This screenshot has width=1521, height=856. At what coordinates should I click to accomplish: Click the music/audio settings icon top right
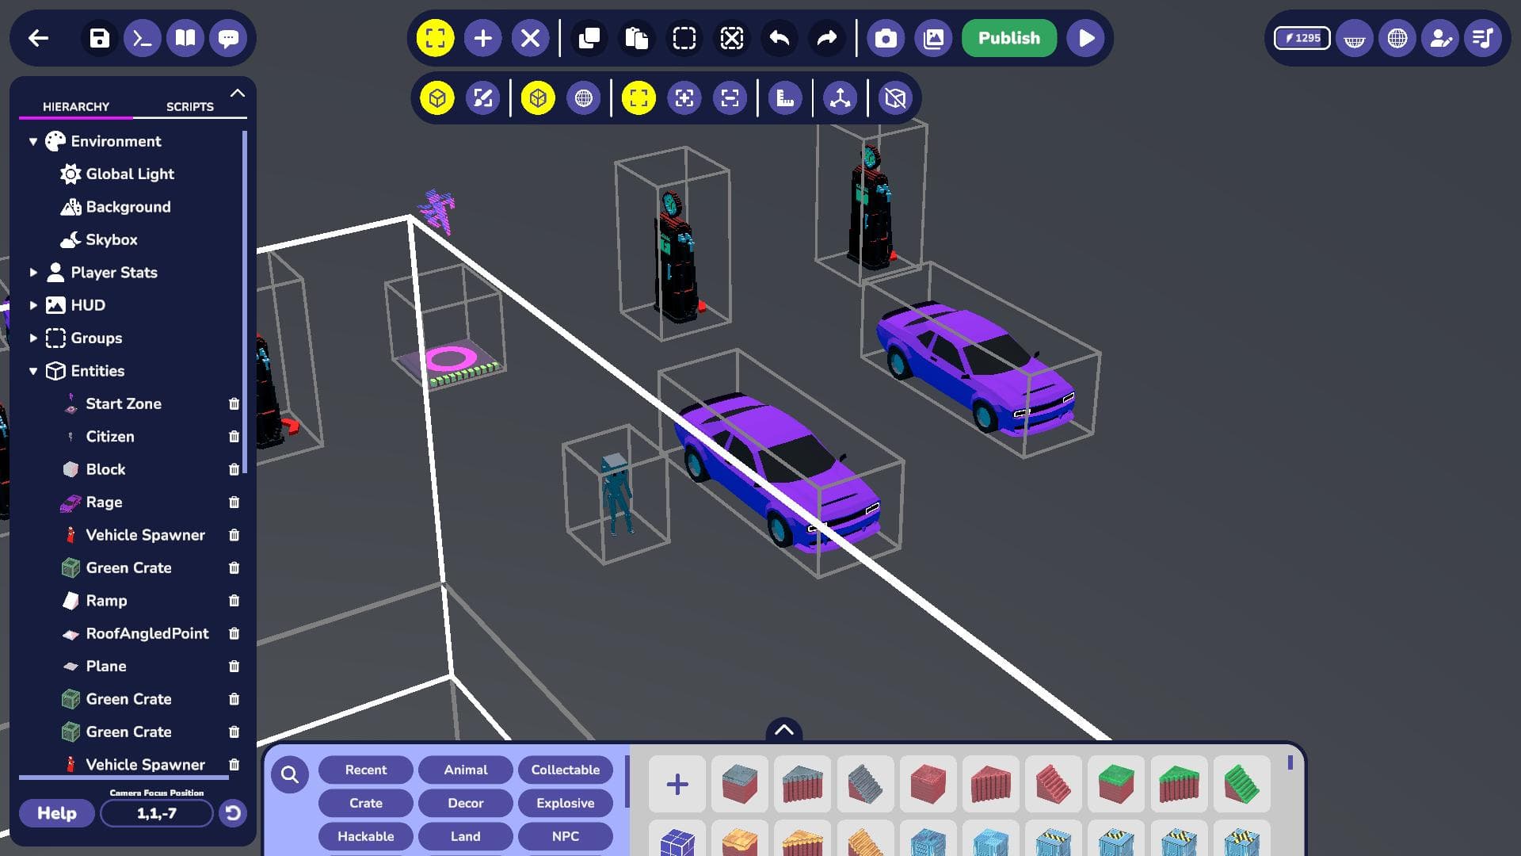coord(1482,37)
